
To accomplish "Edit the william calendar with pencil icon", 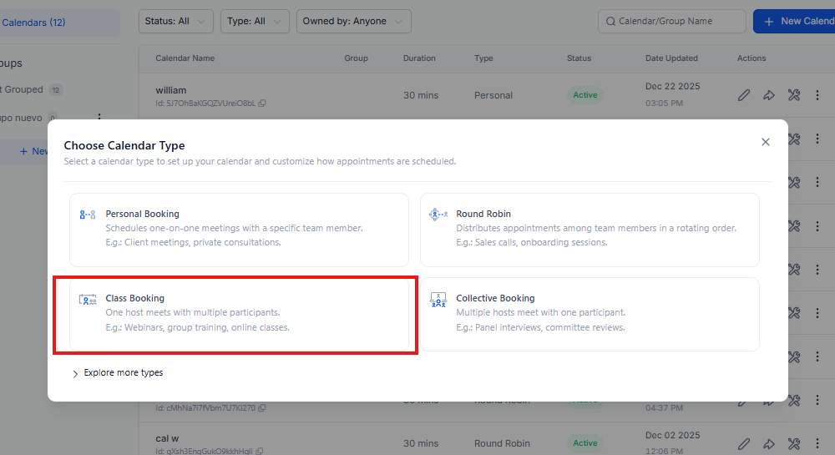I will 744,95.
